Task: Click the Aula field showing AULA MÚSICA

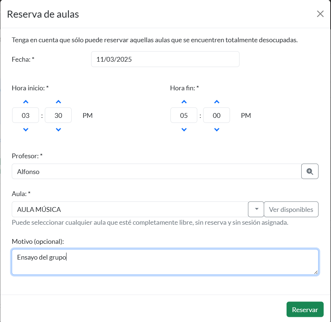Action: [x=130, y=209]
